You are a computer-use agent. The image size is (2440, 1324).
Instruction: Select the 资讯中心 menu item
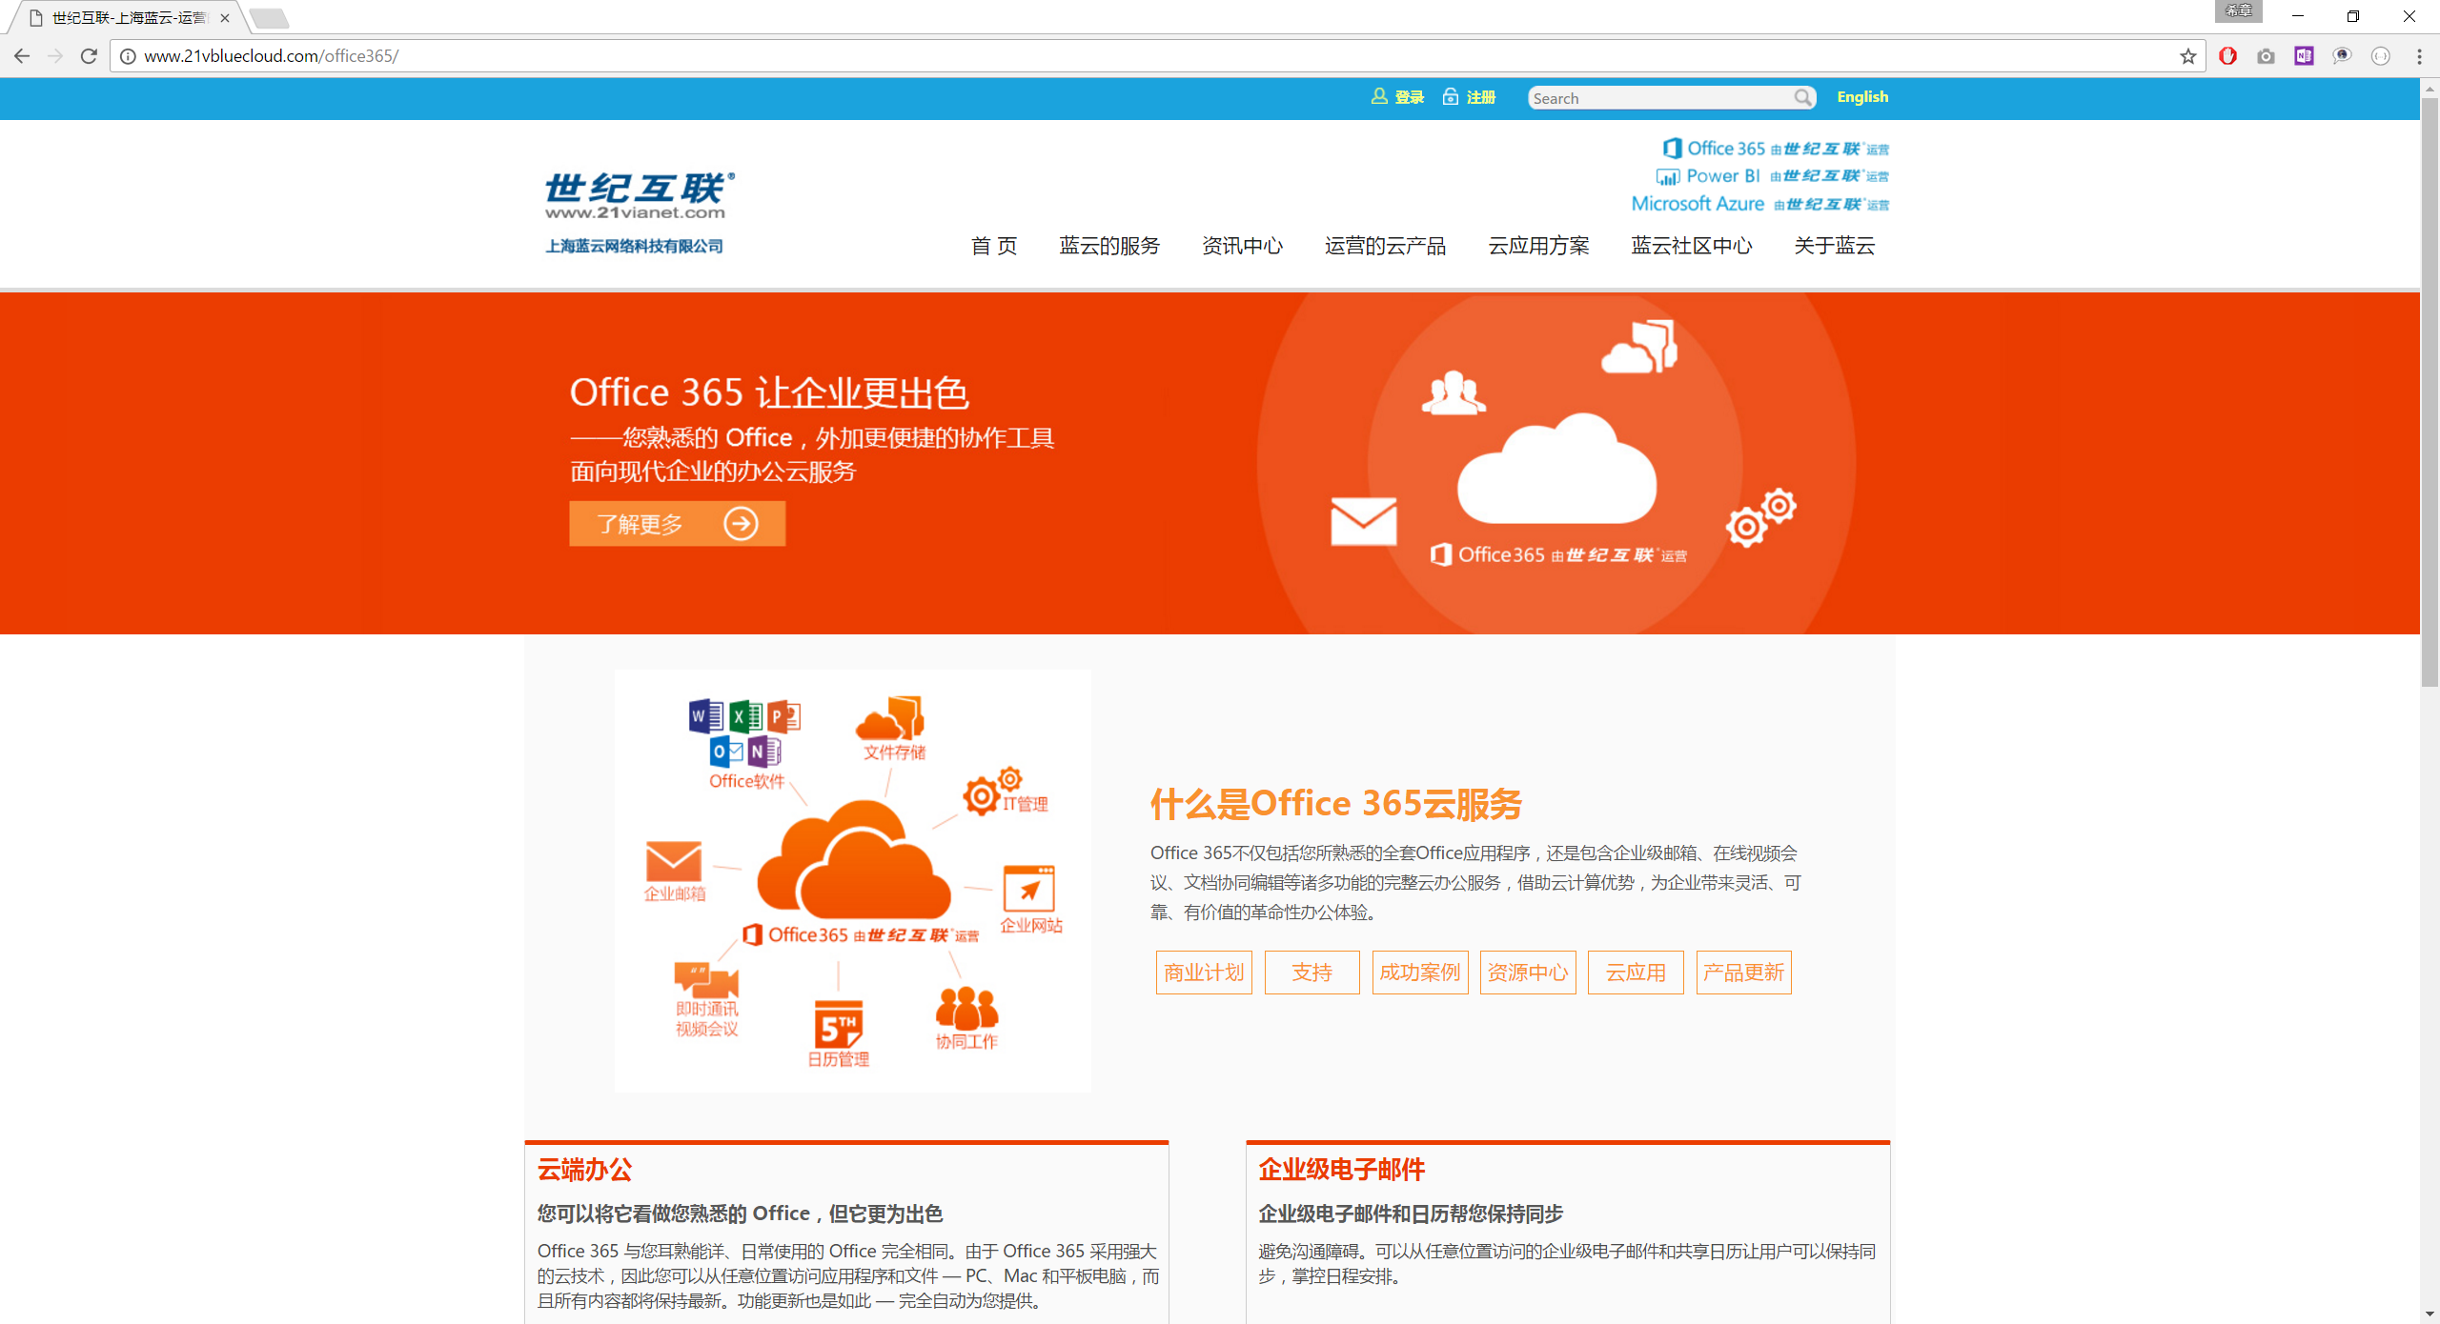pos(1242,246)
